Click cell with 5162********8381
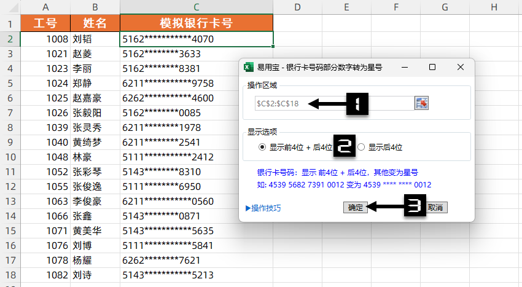The width and height of the screenshot is (522, 287). click(180, 69)
